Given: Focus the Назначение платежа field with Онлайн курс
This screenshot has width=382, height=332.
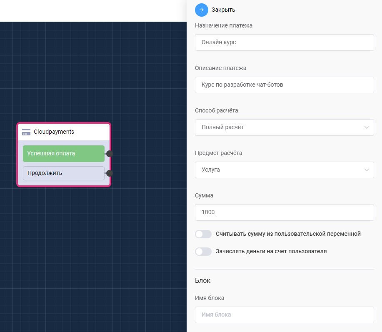Looking at the screenshot, I should click(284, 42).
